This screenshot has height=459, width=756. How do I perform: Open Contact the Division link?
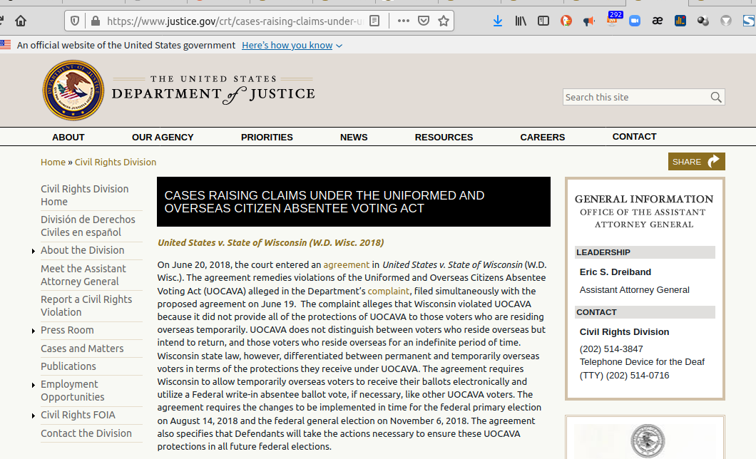(x=86, y=433)
